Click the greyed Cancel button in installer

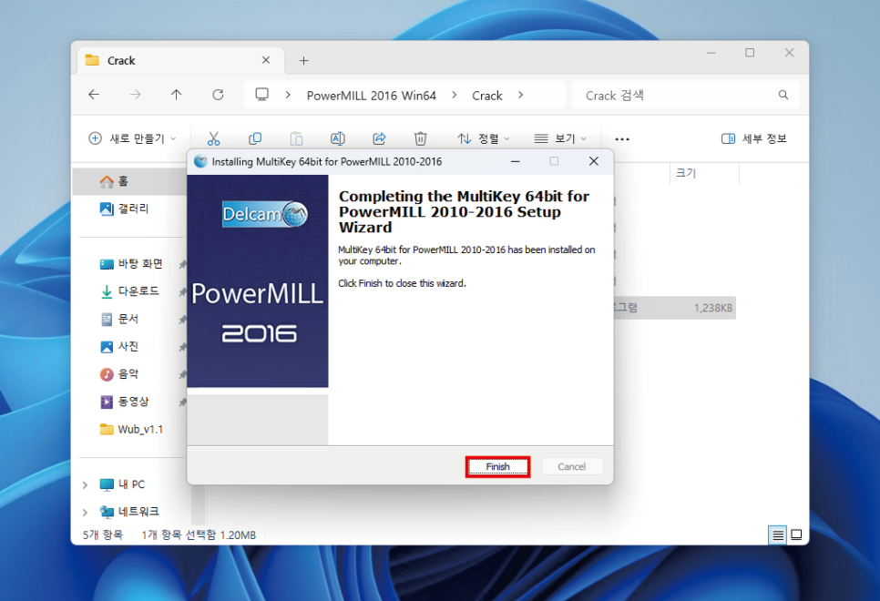point(572,466)
